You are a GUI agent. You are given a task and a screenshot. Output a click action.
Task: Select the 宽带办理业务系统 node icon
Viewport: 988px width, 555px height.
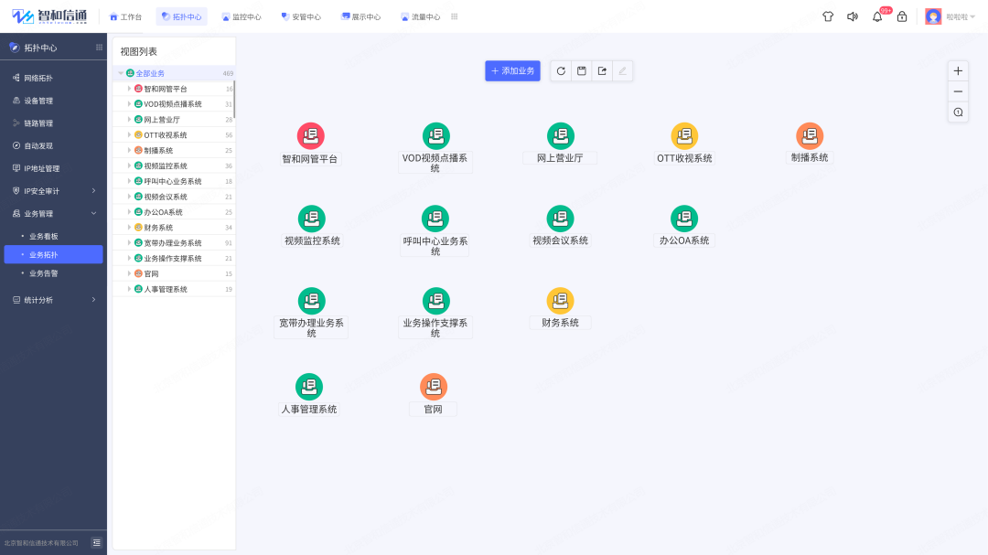click(311, 301)
